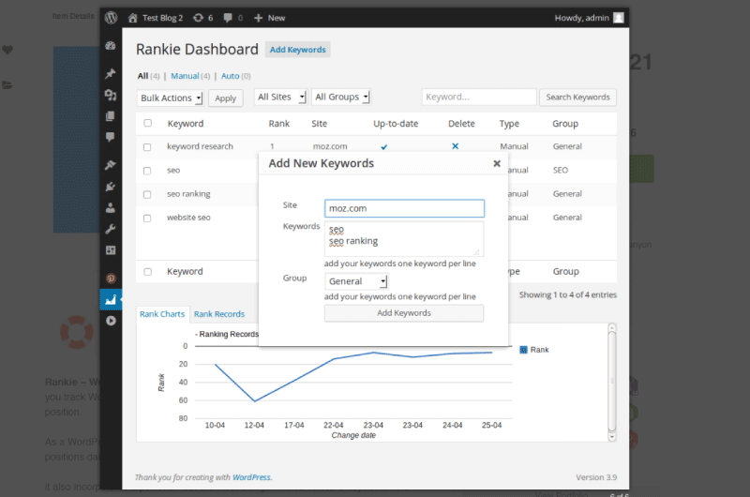Image resolution: width=750 pixels, height=497 pixels.
Task: Open Dashboard icon in sidebar
Action: pos(111,45)
